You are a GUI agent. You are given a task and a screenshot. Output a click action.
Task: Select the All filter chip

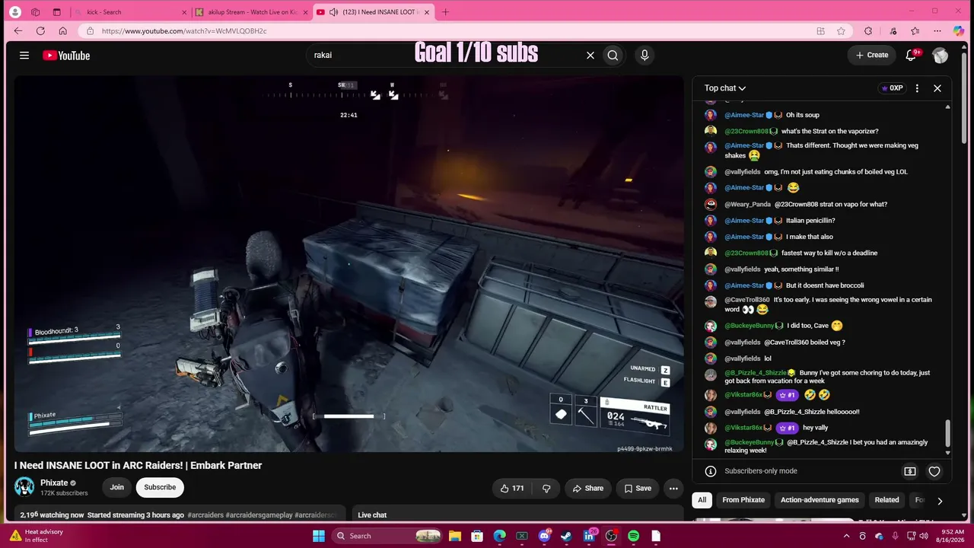pos(702,500)
